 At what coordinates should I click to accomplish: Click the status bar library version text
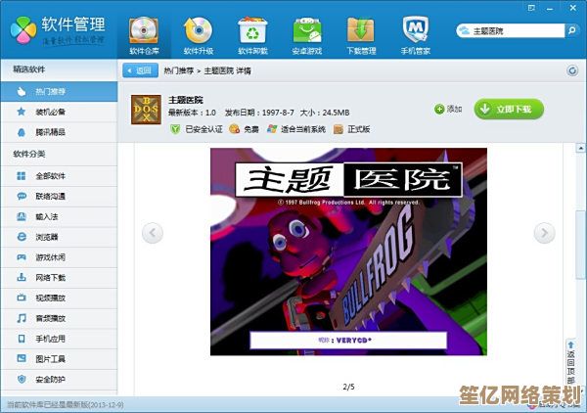[x=66, y=404]
